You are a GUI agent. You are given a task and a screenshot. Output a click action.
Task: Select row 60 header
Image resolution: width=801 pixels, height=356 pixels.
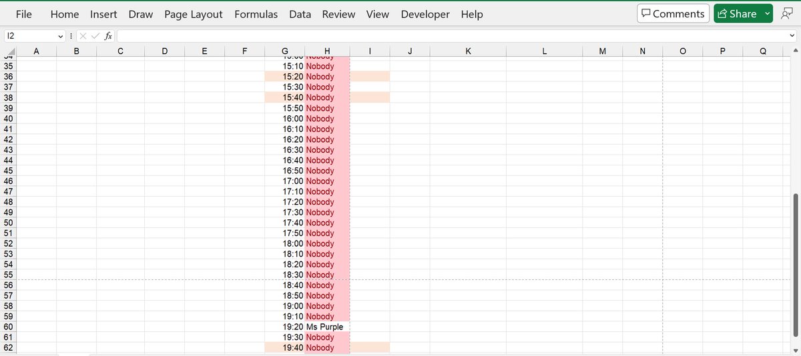[x=8, y=327]
